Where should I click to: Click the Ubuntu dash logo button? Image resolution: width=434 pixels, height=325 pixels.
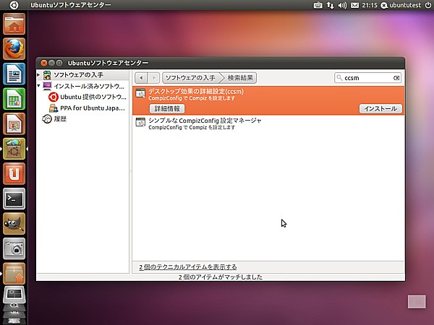pos(14,5)
